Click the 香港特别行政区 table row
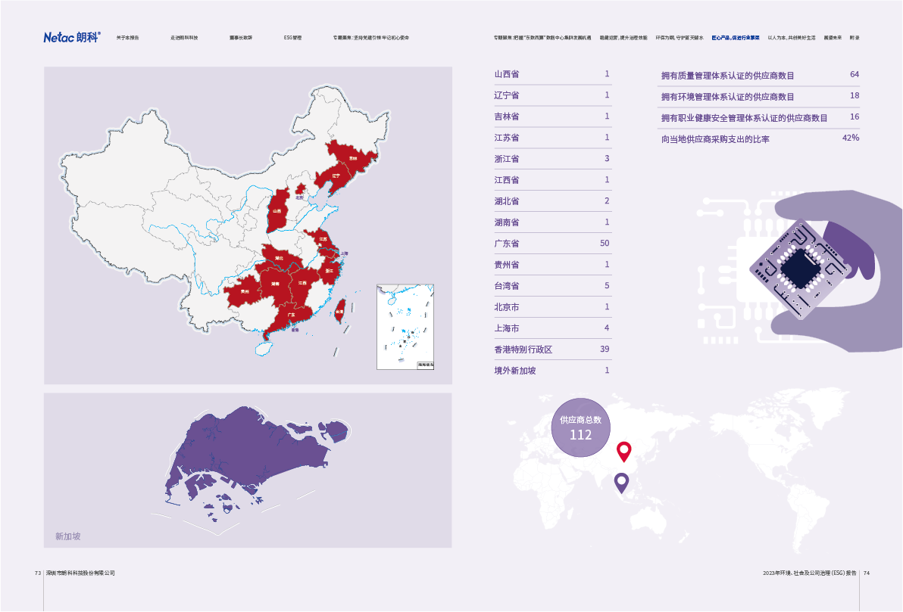The image size is (903, 612). (551, 349)
